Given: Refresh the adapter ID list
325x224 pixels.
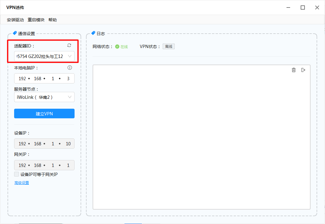Looking at the screenshot, I should pos(69,45).
